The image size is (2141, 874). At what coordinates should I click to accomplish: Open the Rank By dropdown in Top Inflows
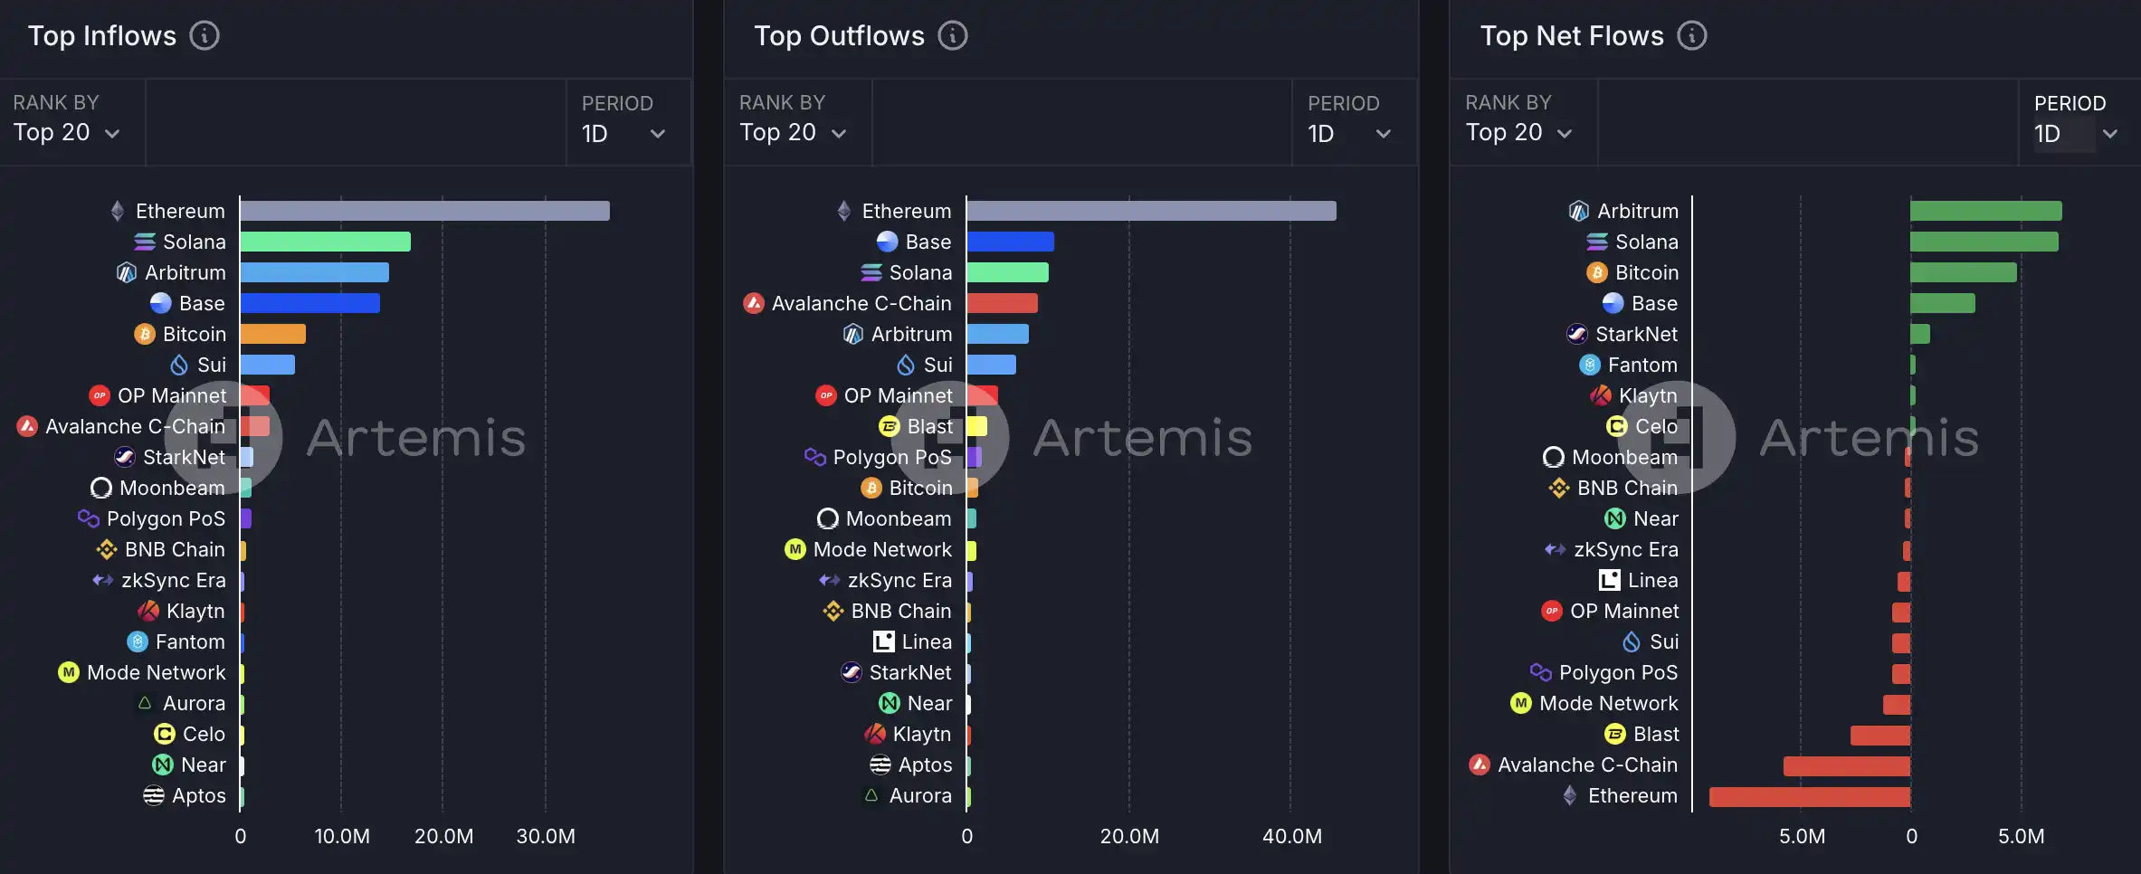pyautogui.click(x=67, y=133)
